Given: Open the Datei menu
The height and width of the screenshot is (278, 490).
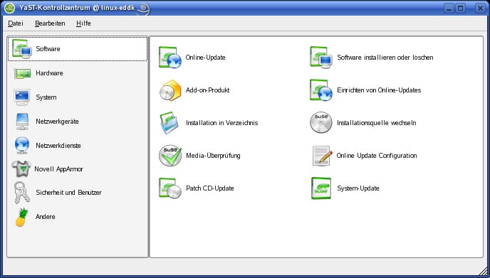Looking at the screenshot, I should [16, 23].
